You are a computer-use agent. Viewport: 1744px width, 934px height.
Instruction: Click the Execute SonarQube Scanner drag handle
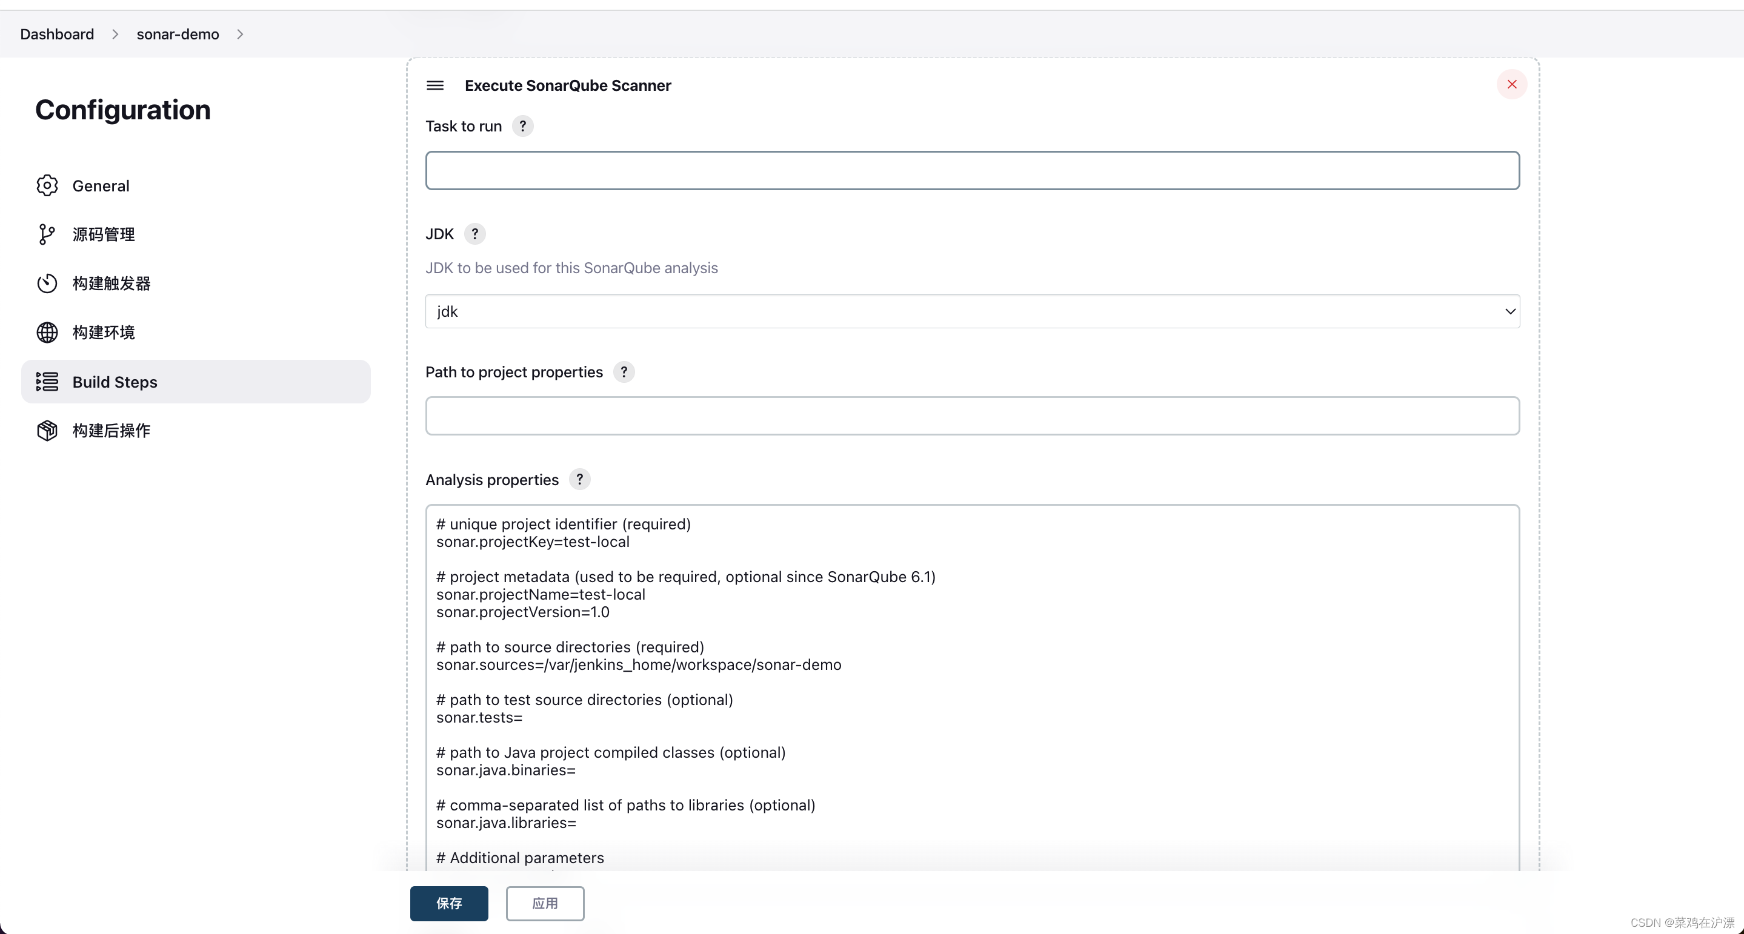coord(435,85)
